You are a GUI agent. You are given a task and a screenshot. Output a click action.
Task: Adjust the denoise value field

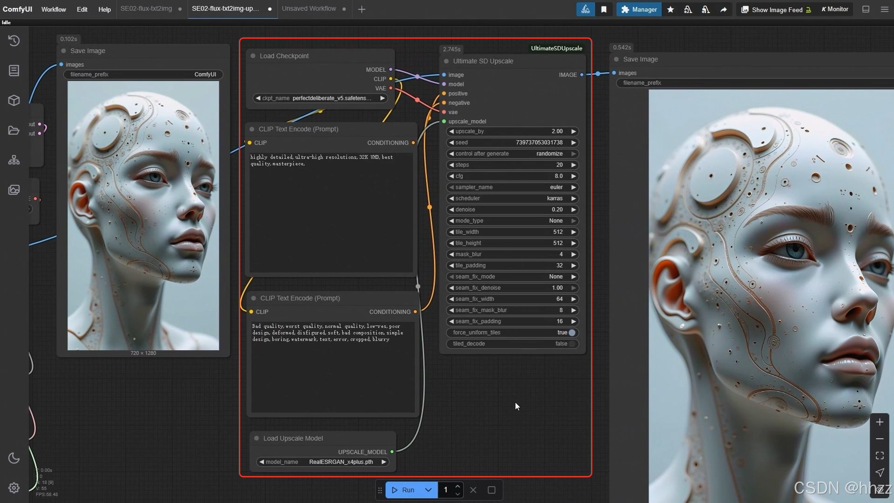[x=512, y=210]
